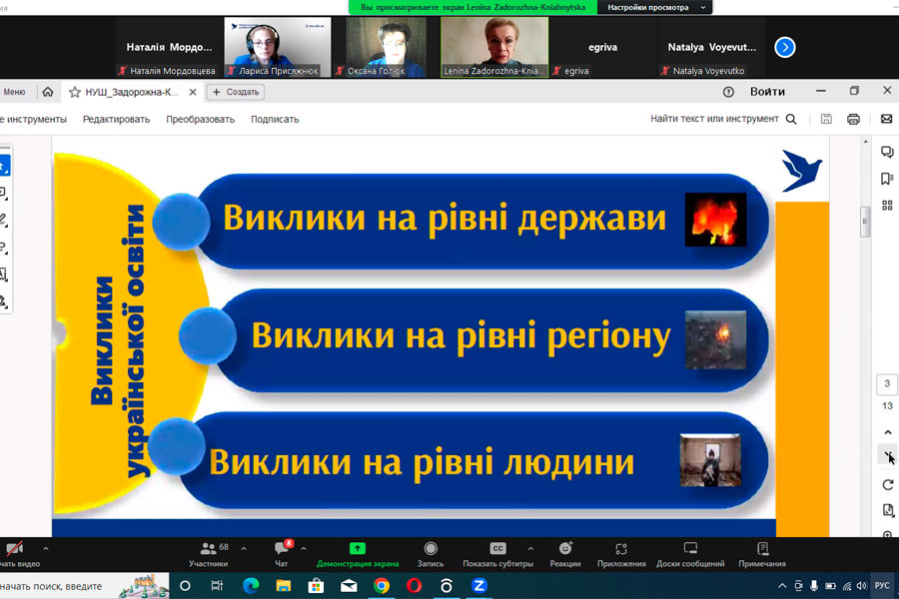Toggle captions with Показать субтитры
Image resolution: width=899 pixels, height=599 pixels.
(497, 550)
